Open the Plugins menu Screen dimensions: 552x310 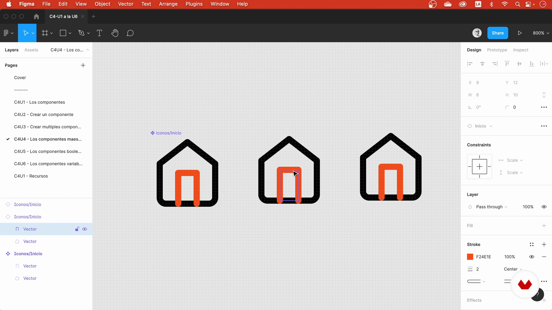coord(194,4)
